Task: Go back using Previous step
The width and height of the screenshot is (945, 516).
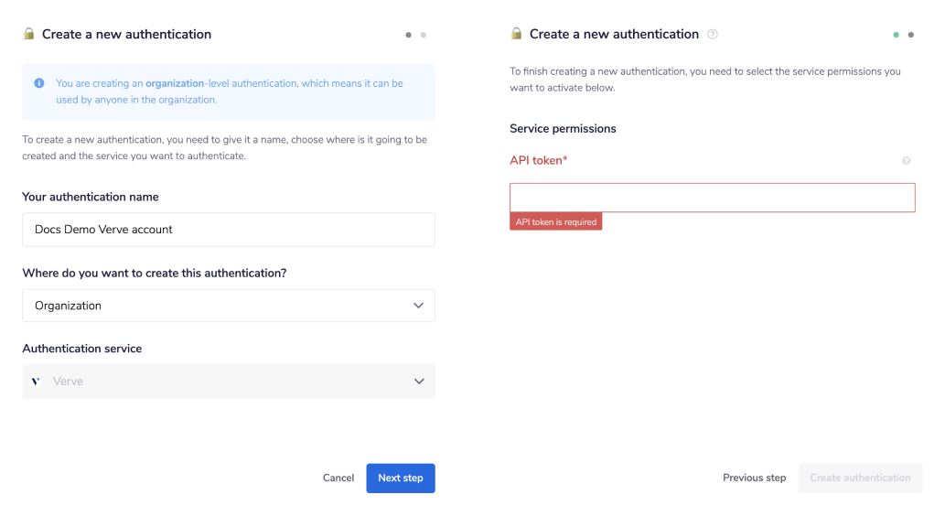Action: (x=754, y=478)
